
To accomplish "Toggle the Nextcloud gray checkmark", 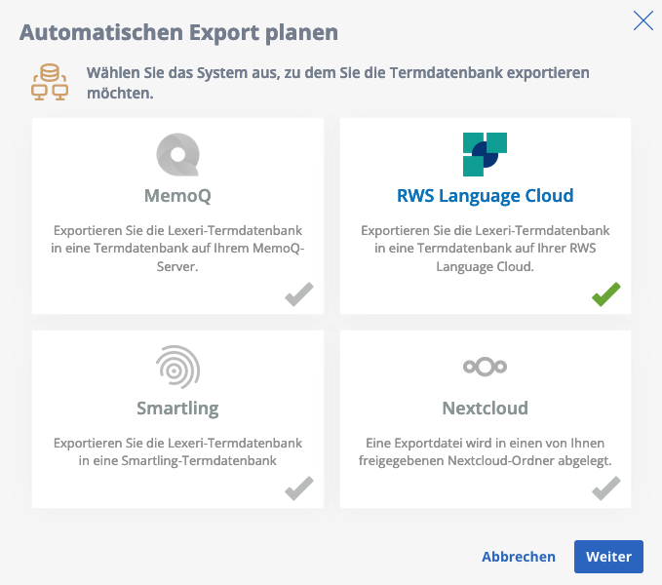I will [x=606, y=488].
